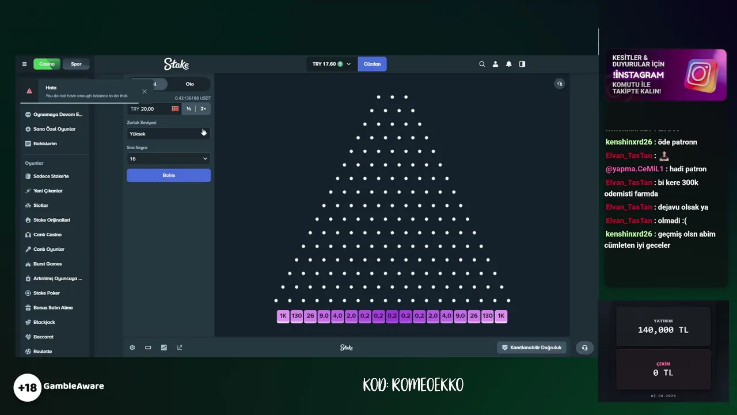Switch to the Spor tab
Image resolution: width=737 pixels, height=415 pixels.
pyautogui.click(x=76, y=64)
